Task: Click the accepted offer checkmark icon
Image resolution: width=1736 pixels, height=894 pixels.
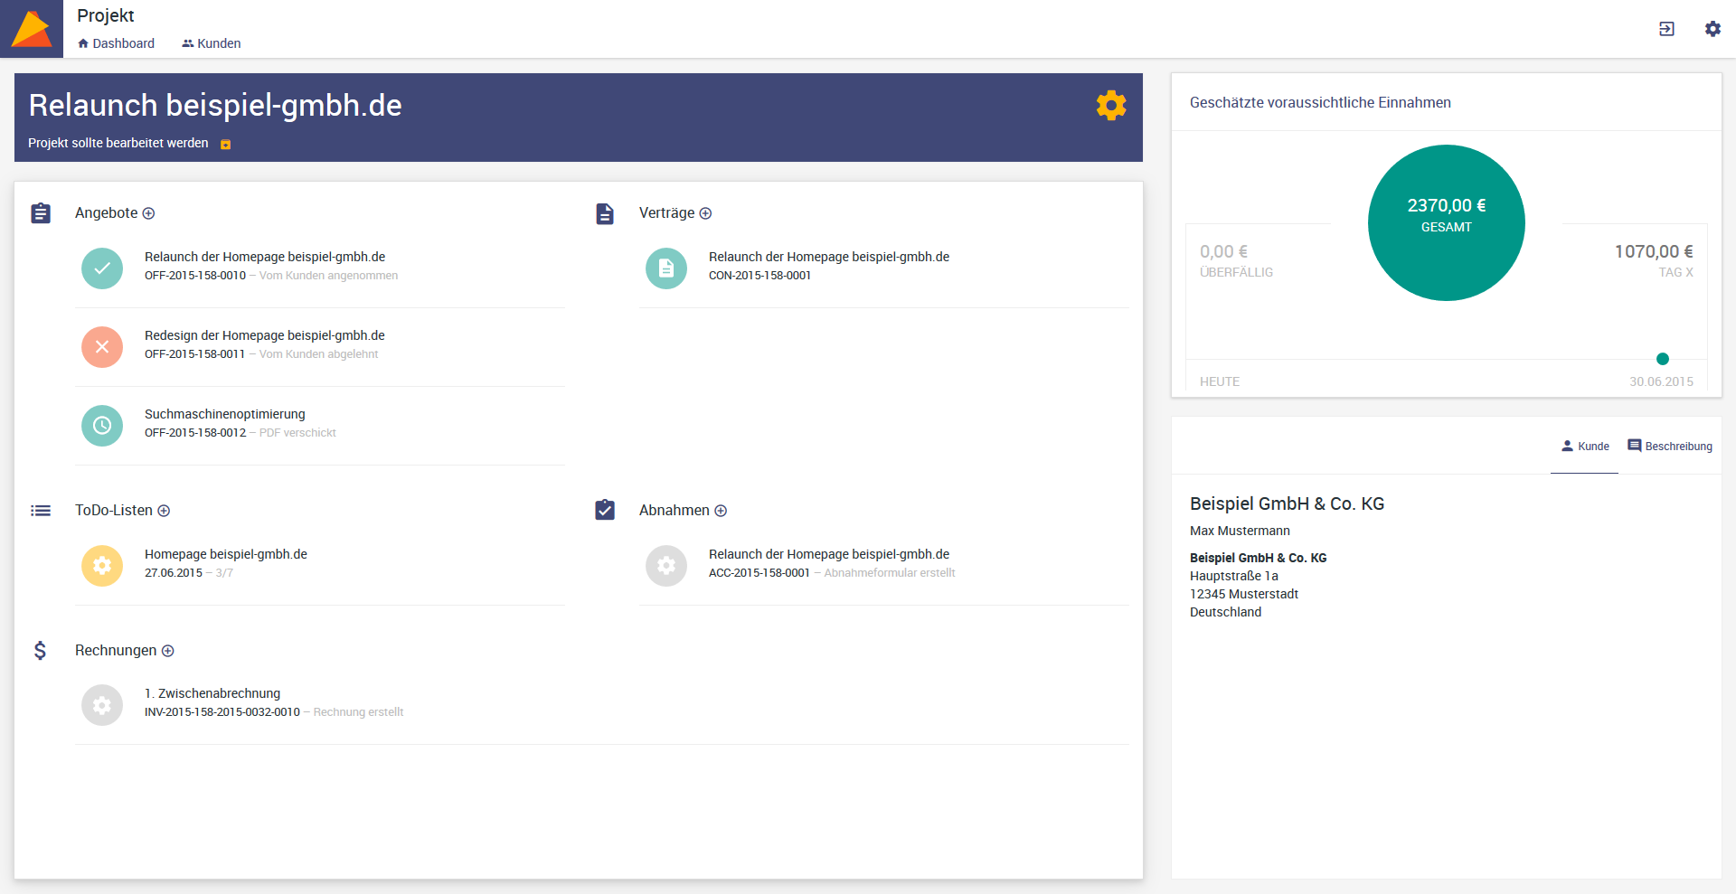Action: 102,268
